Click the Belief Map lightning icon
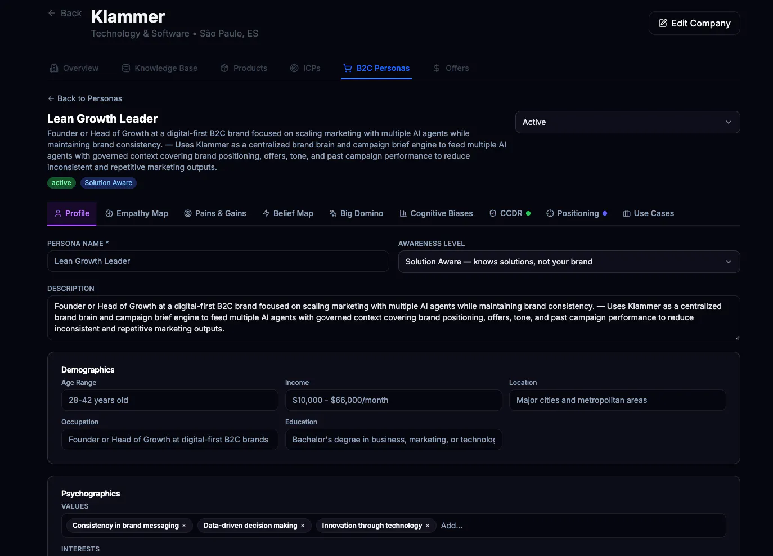Screen dimensions: 773x556 [266, 213]
